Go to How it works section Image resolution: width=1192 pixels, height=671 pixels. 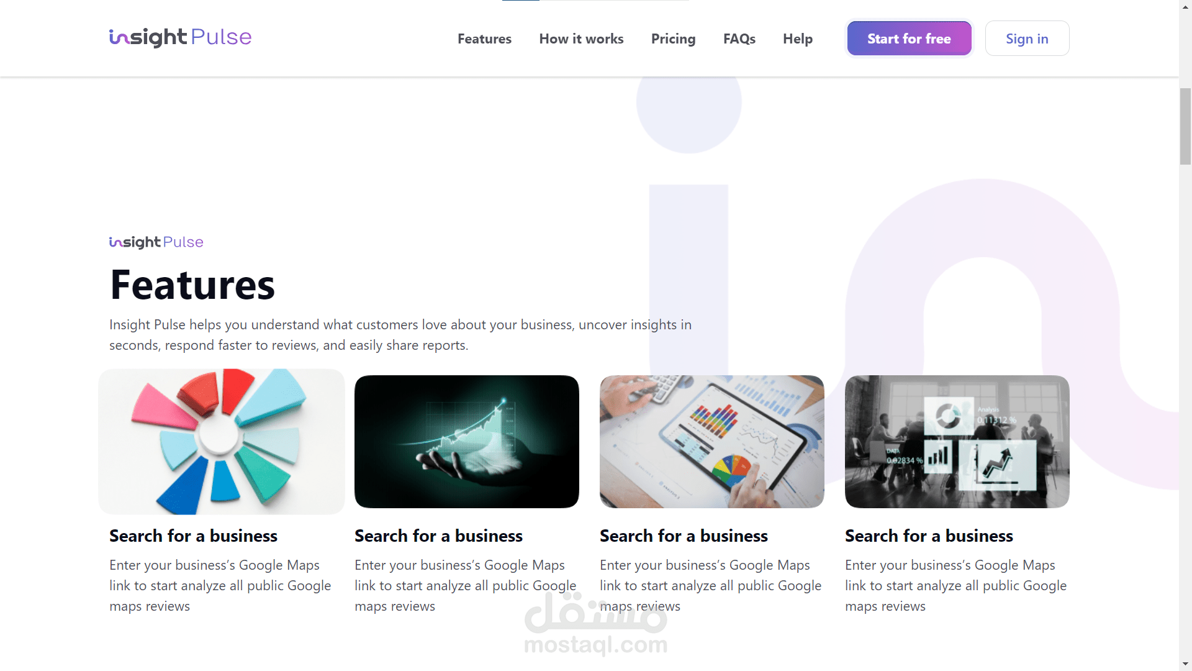(581, 39)
